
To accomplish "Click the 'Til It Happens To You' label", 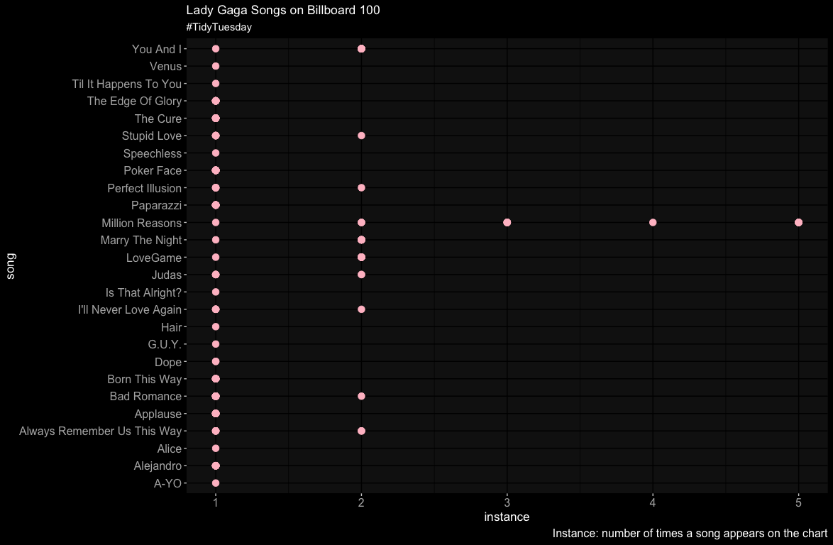I will click(127, 84).
